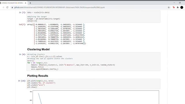The width and height of the screenshot is (185, 104).
Task: Click the In [7] cell prompt
Action: point(23,12)
